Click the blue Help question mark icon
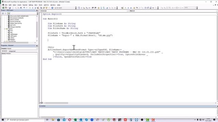 coord(52,8)
